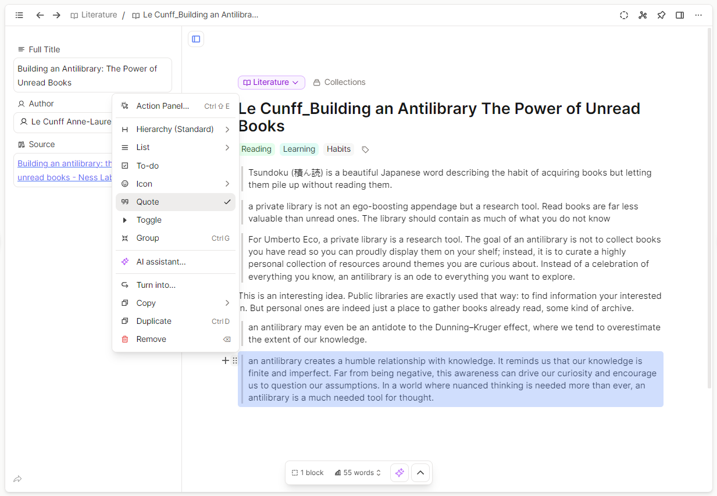Click the 1 block selection indicator

click(308, 473)
